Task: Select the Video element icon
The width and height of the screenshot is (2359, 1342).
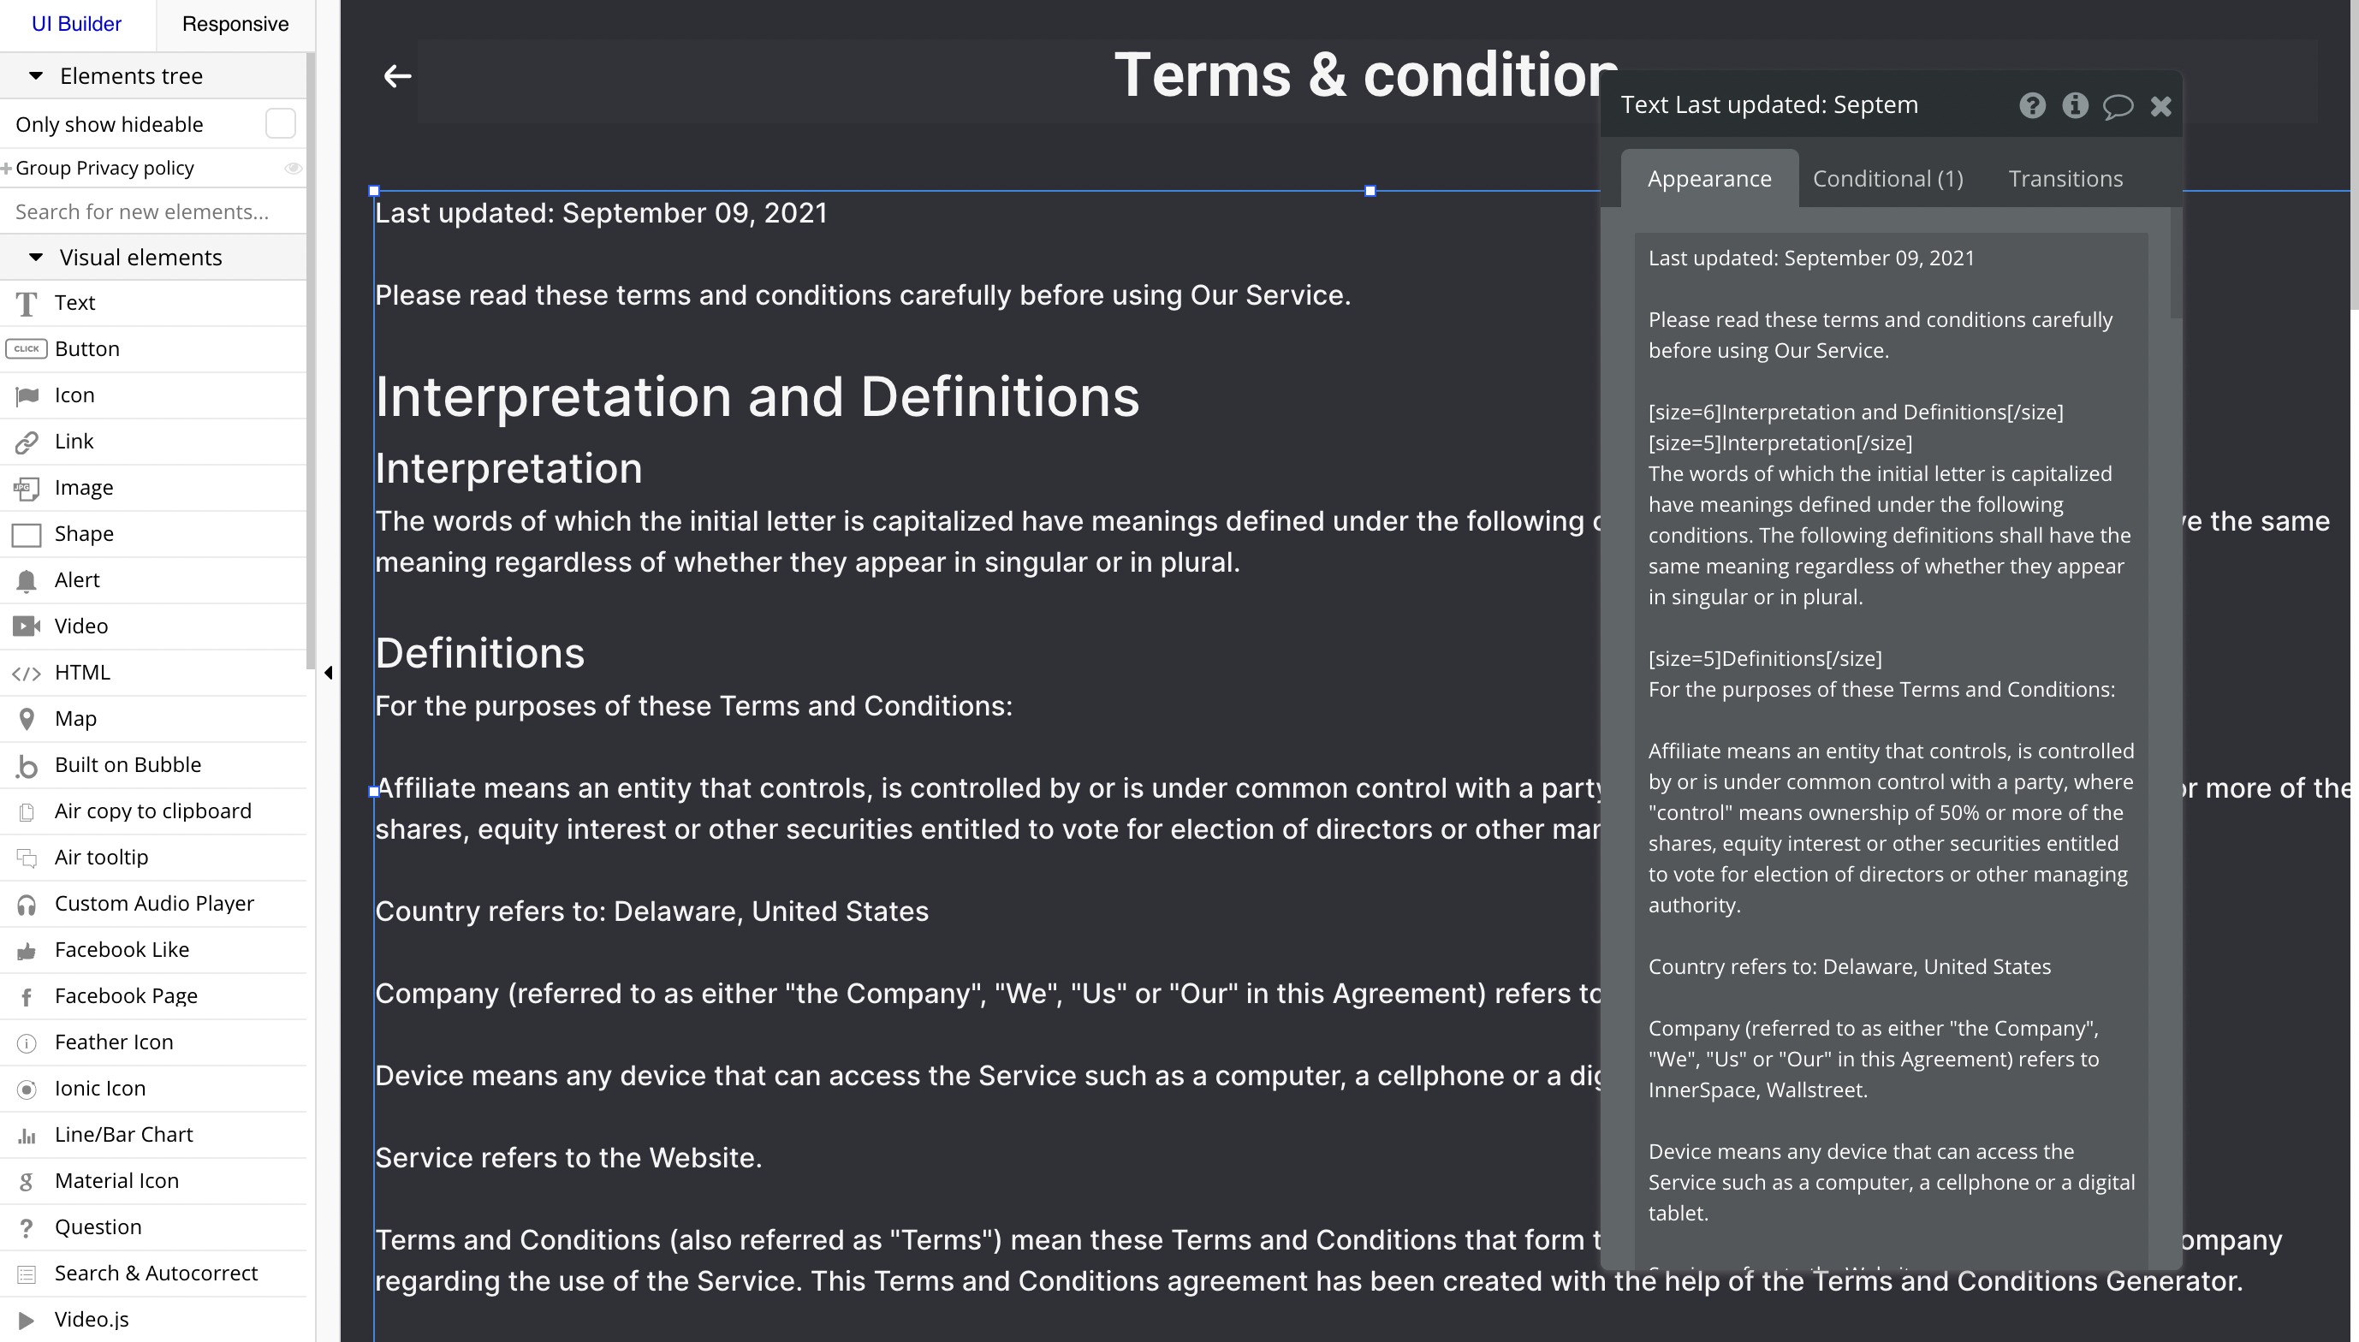Action: click(x=27, y=626)
